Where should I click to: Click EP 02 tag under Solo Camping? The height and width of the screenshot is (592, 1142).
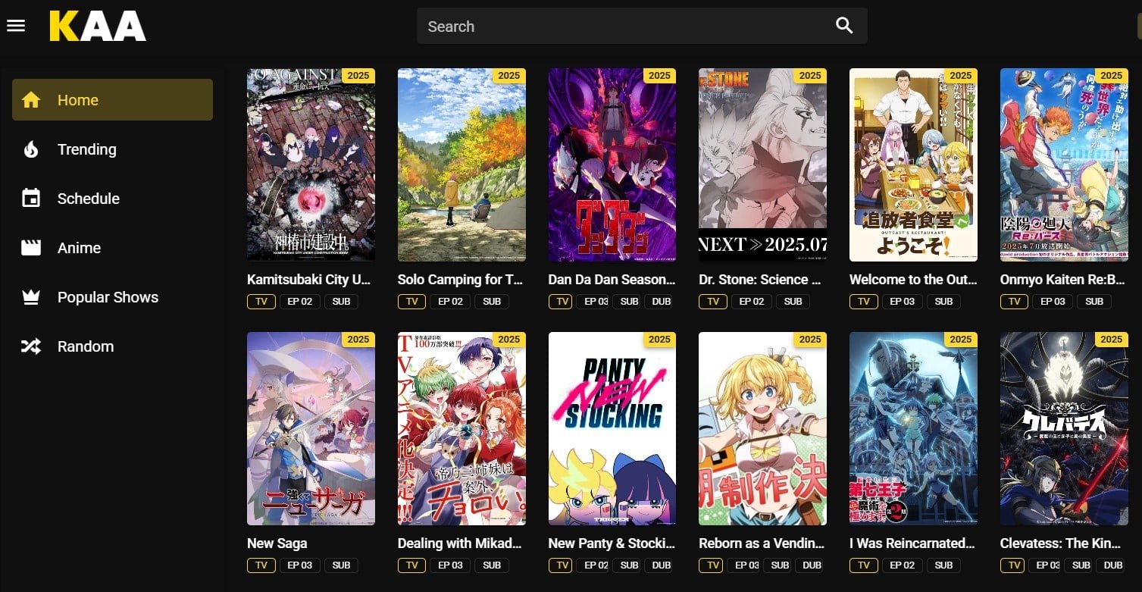coord(451,302)
